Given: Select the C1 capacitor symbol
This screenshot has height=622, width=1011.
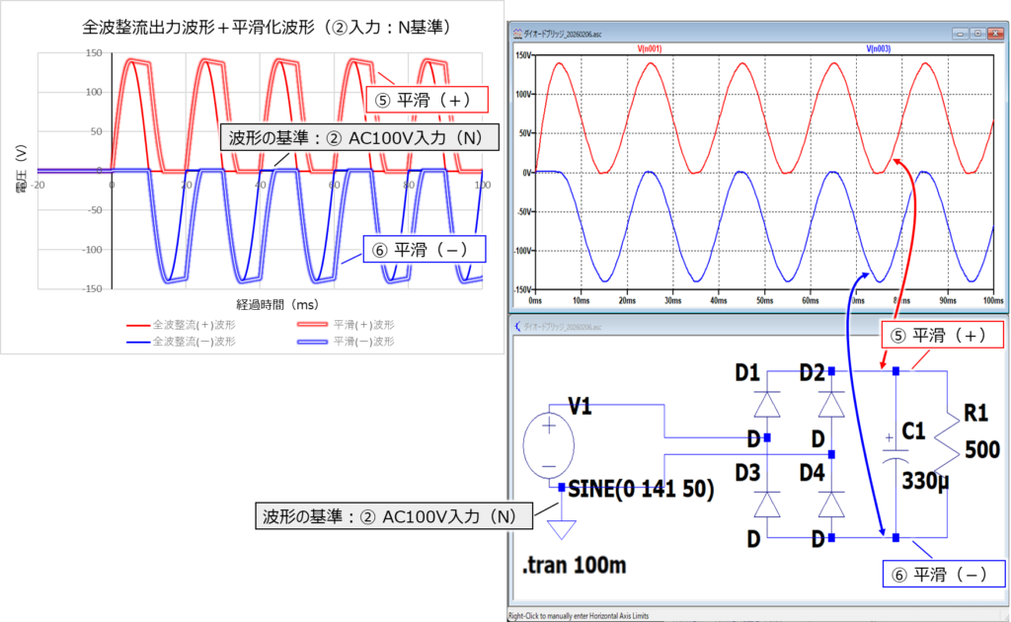Looking at the screenshot, I should tap(894, 447).
